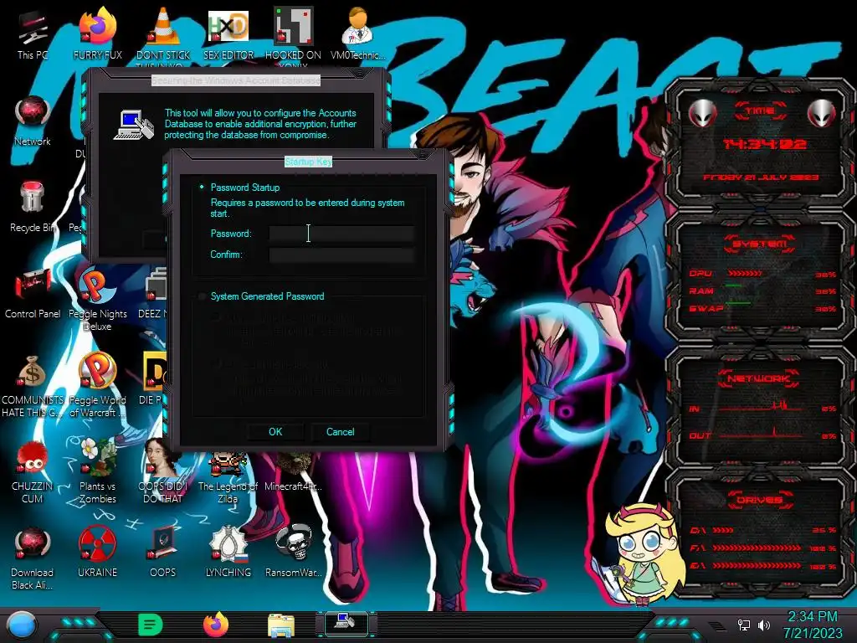
Task: Click the 14:34 clock readout on the widget
Action: (764, 144)
